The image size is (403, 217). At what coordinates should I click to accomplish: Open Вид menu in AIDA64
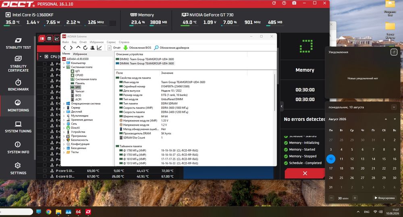[x=74, y=42]
